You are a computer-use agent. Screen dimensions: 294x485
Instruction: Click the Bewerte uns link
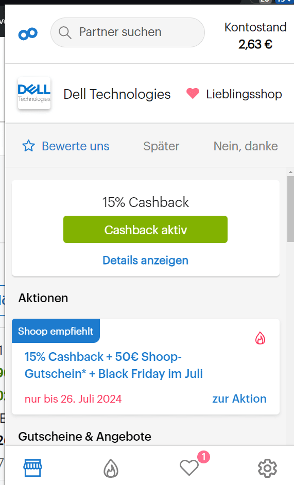point(76,146)
